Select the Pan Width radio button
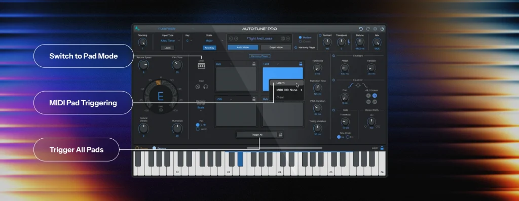Image resolution: width=519 pixels, height=201 pixels. [198, 129]
